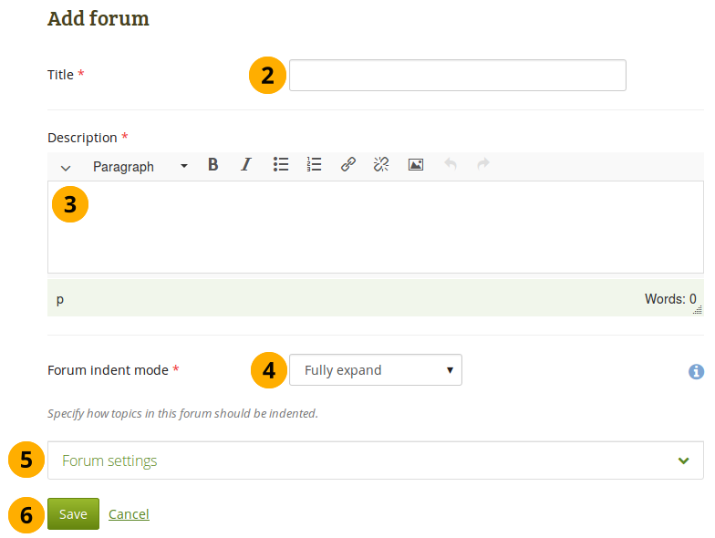Click the insert image icon
This screenshot has height=538, width=715.
coord(416,165)
